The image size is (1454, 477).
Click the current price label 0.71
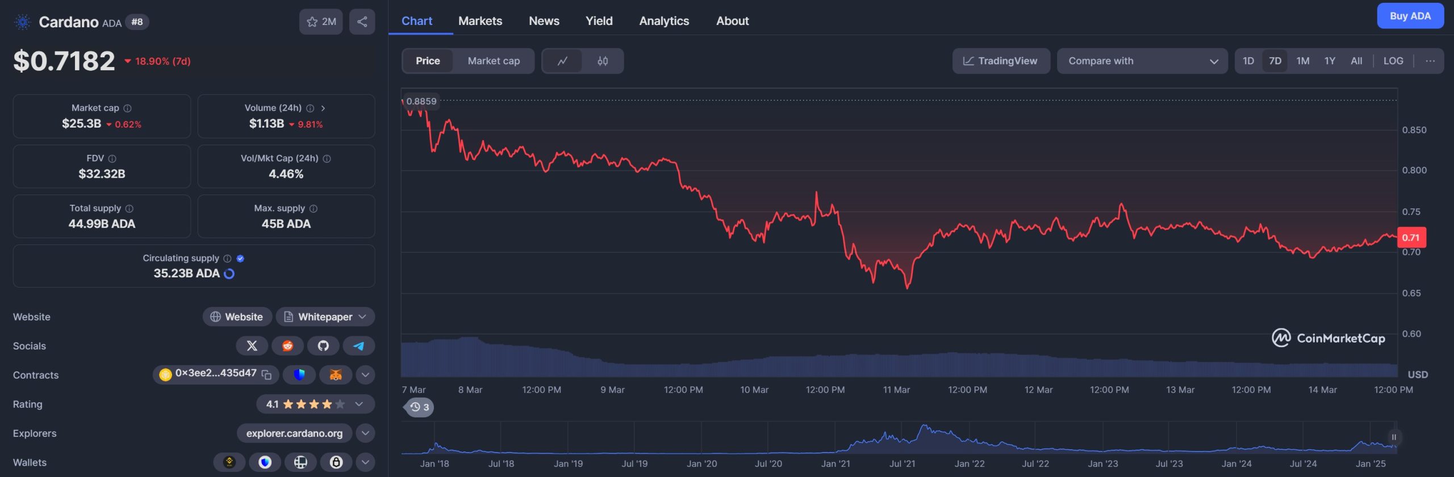[1411, 238]
